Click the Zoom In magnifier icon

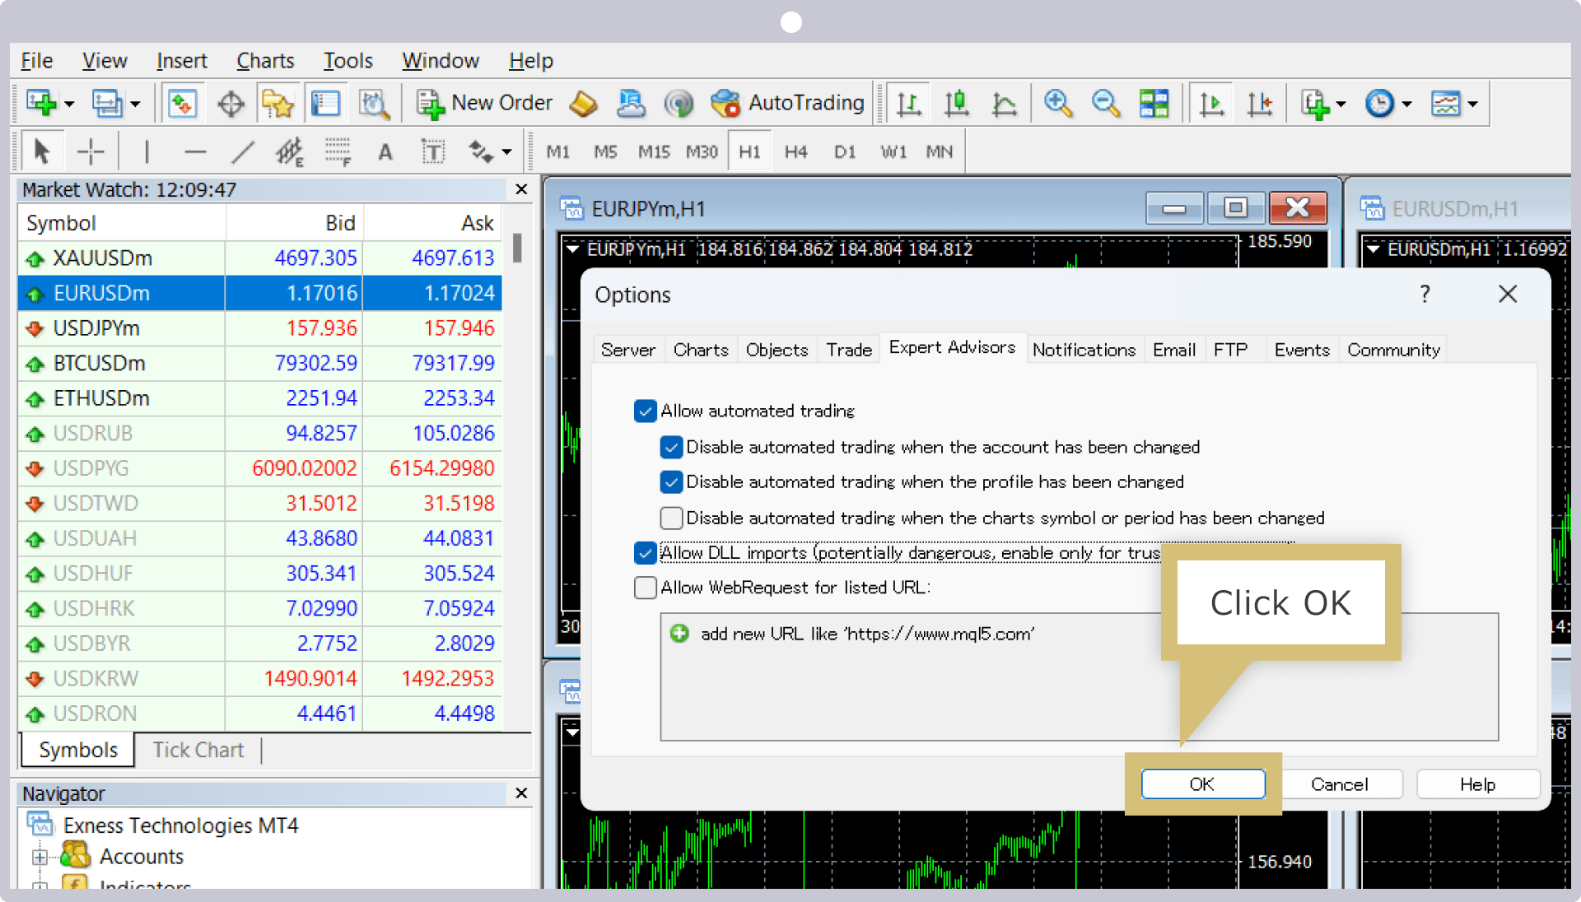click(1057, 104)
